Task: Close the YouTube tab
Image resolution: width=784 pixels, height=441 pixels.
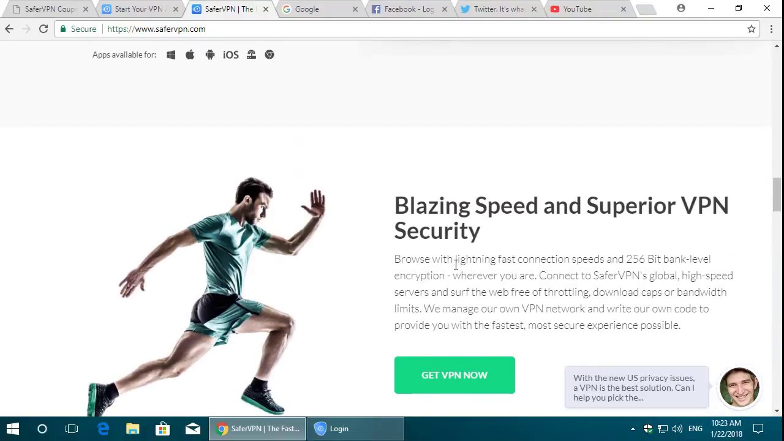Action: (x=624, y=9)
